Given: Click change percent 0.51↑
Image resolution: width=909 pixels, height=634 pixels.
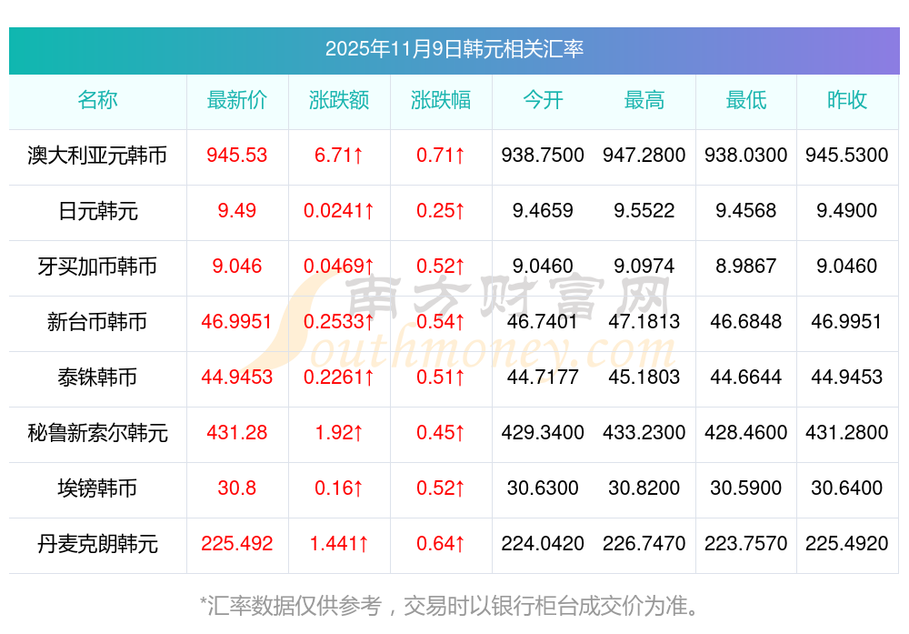Looking at the screenshot, I should tap(441, 377).
